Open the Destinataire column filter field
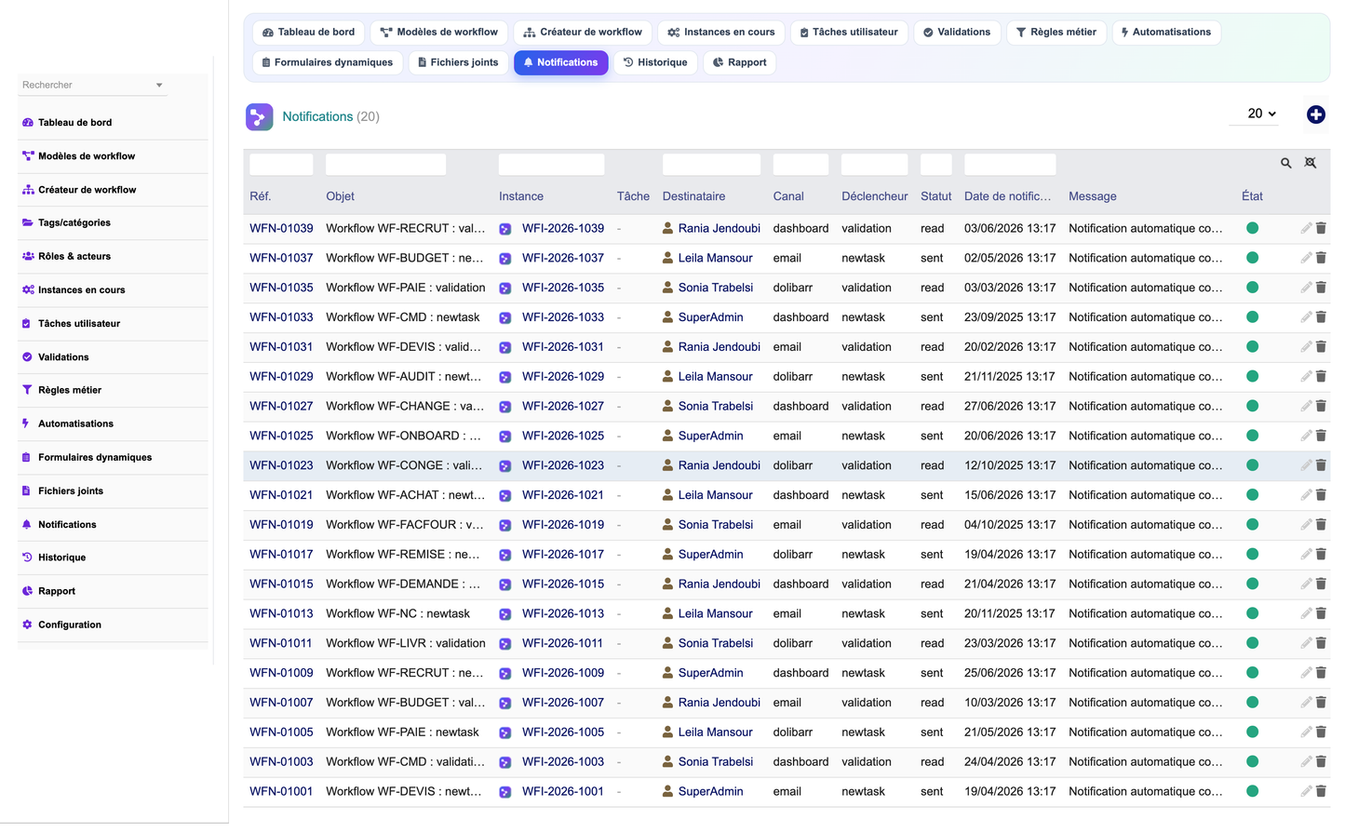This screenshot has width=1345, height=833. coord(711,165)
